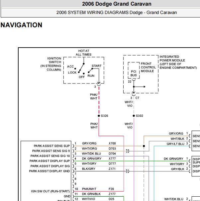Click the 'PARK ASSIST DISPLAY GND' label

click(x=49, y=171)
